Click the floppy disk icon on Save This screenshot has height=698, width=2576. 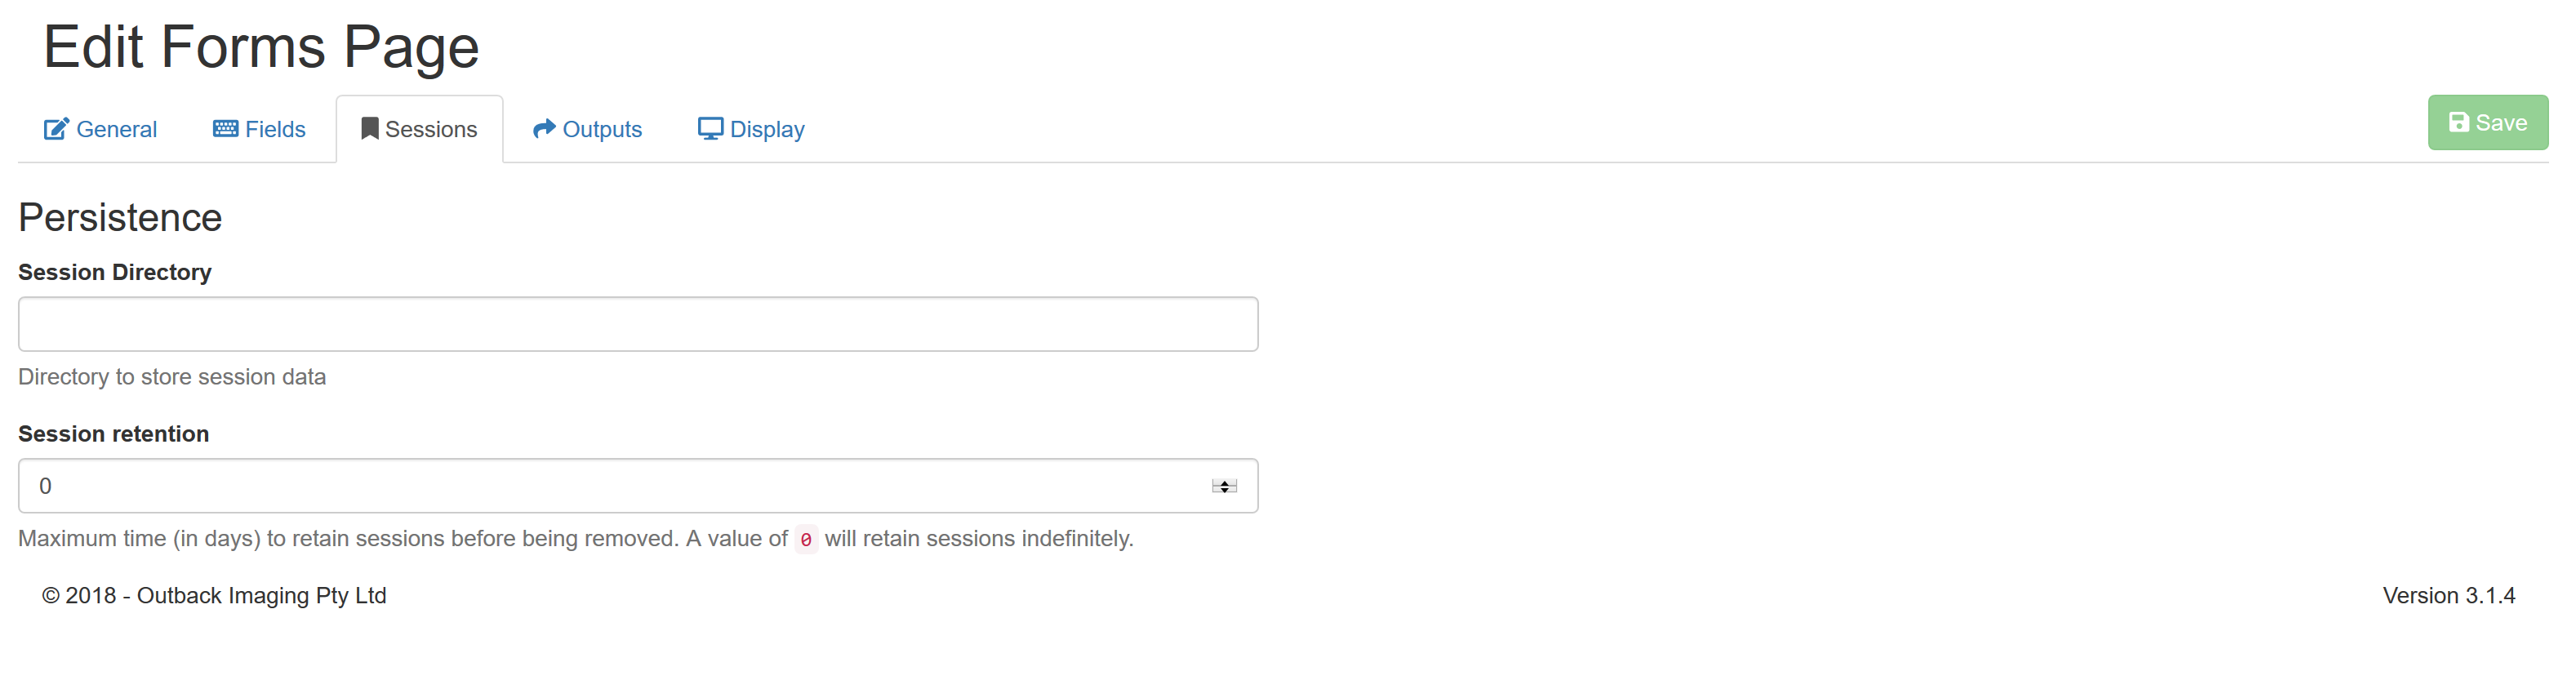point(2458,123)
